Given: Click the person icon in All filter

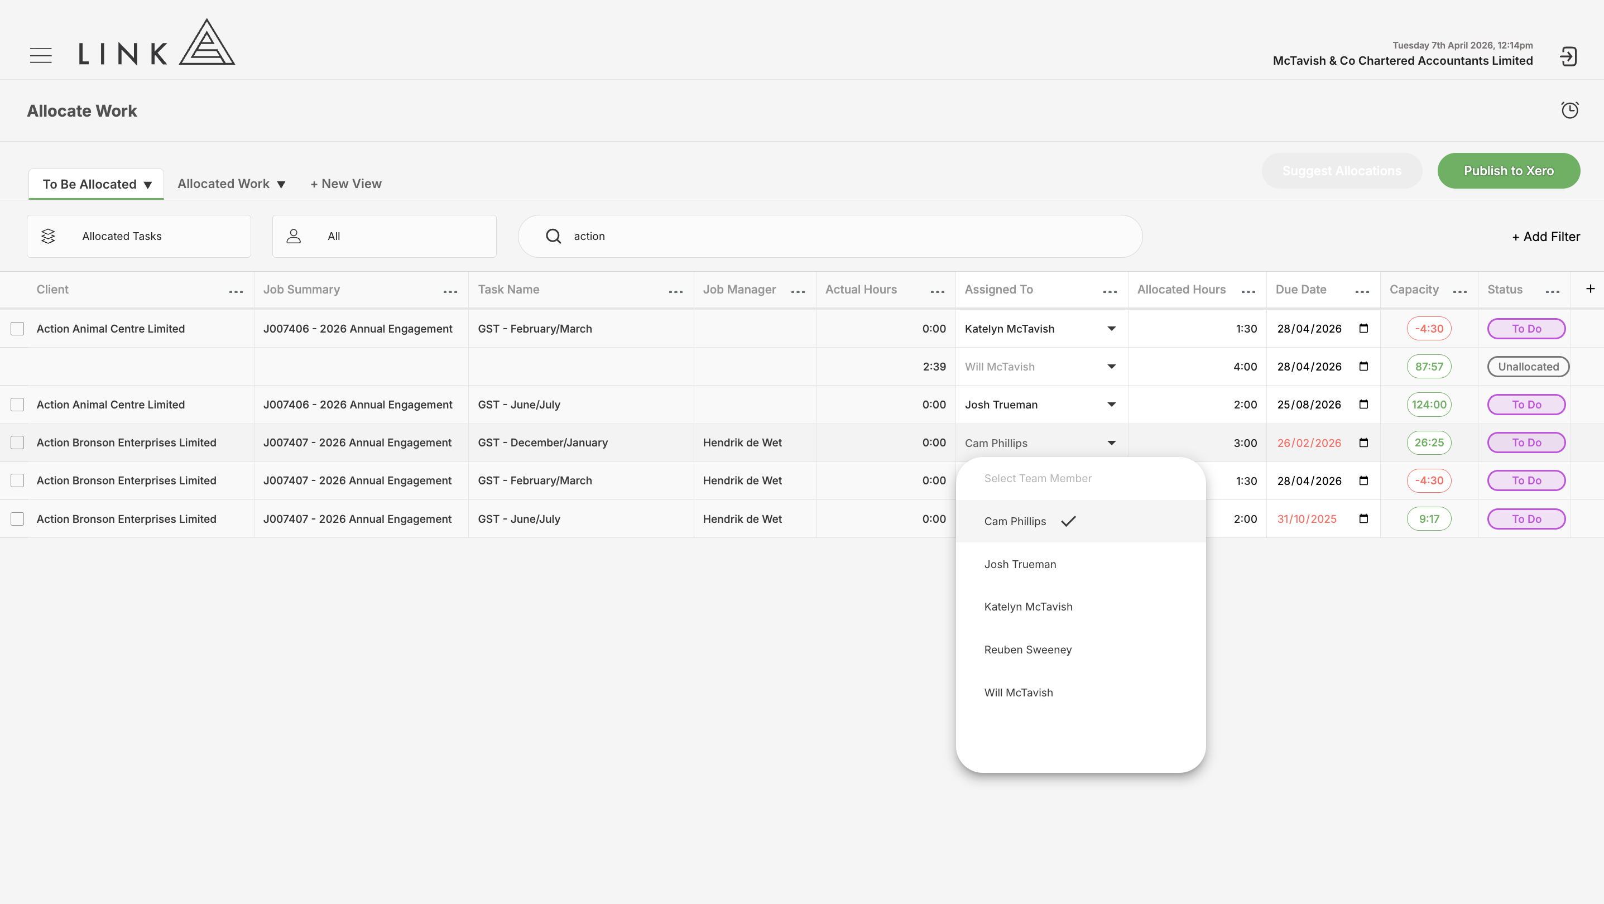Looking at the screenshot, I should tap(293, 236).
